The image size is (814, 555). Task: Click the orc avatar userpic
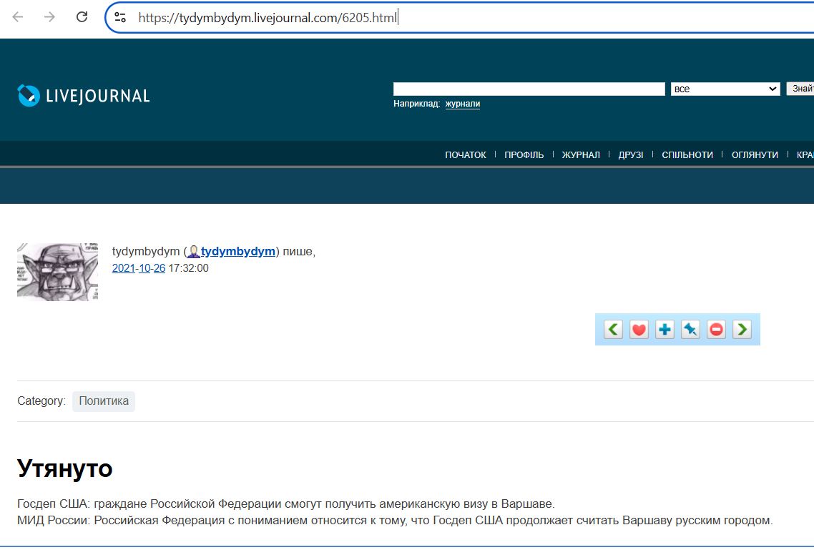[57, 272]
